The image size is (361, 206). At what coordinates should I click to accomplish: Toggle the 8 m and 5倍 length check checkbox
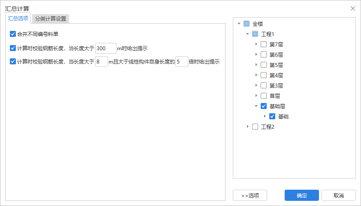(x=13, y=61)
